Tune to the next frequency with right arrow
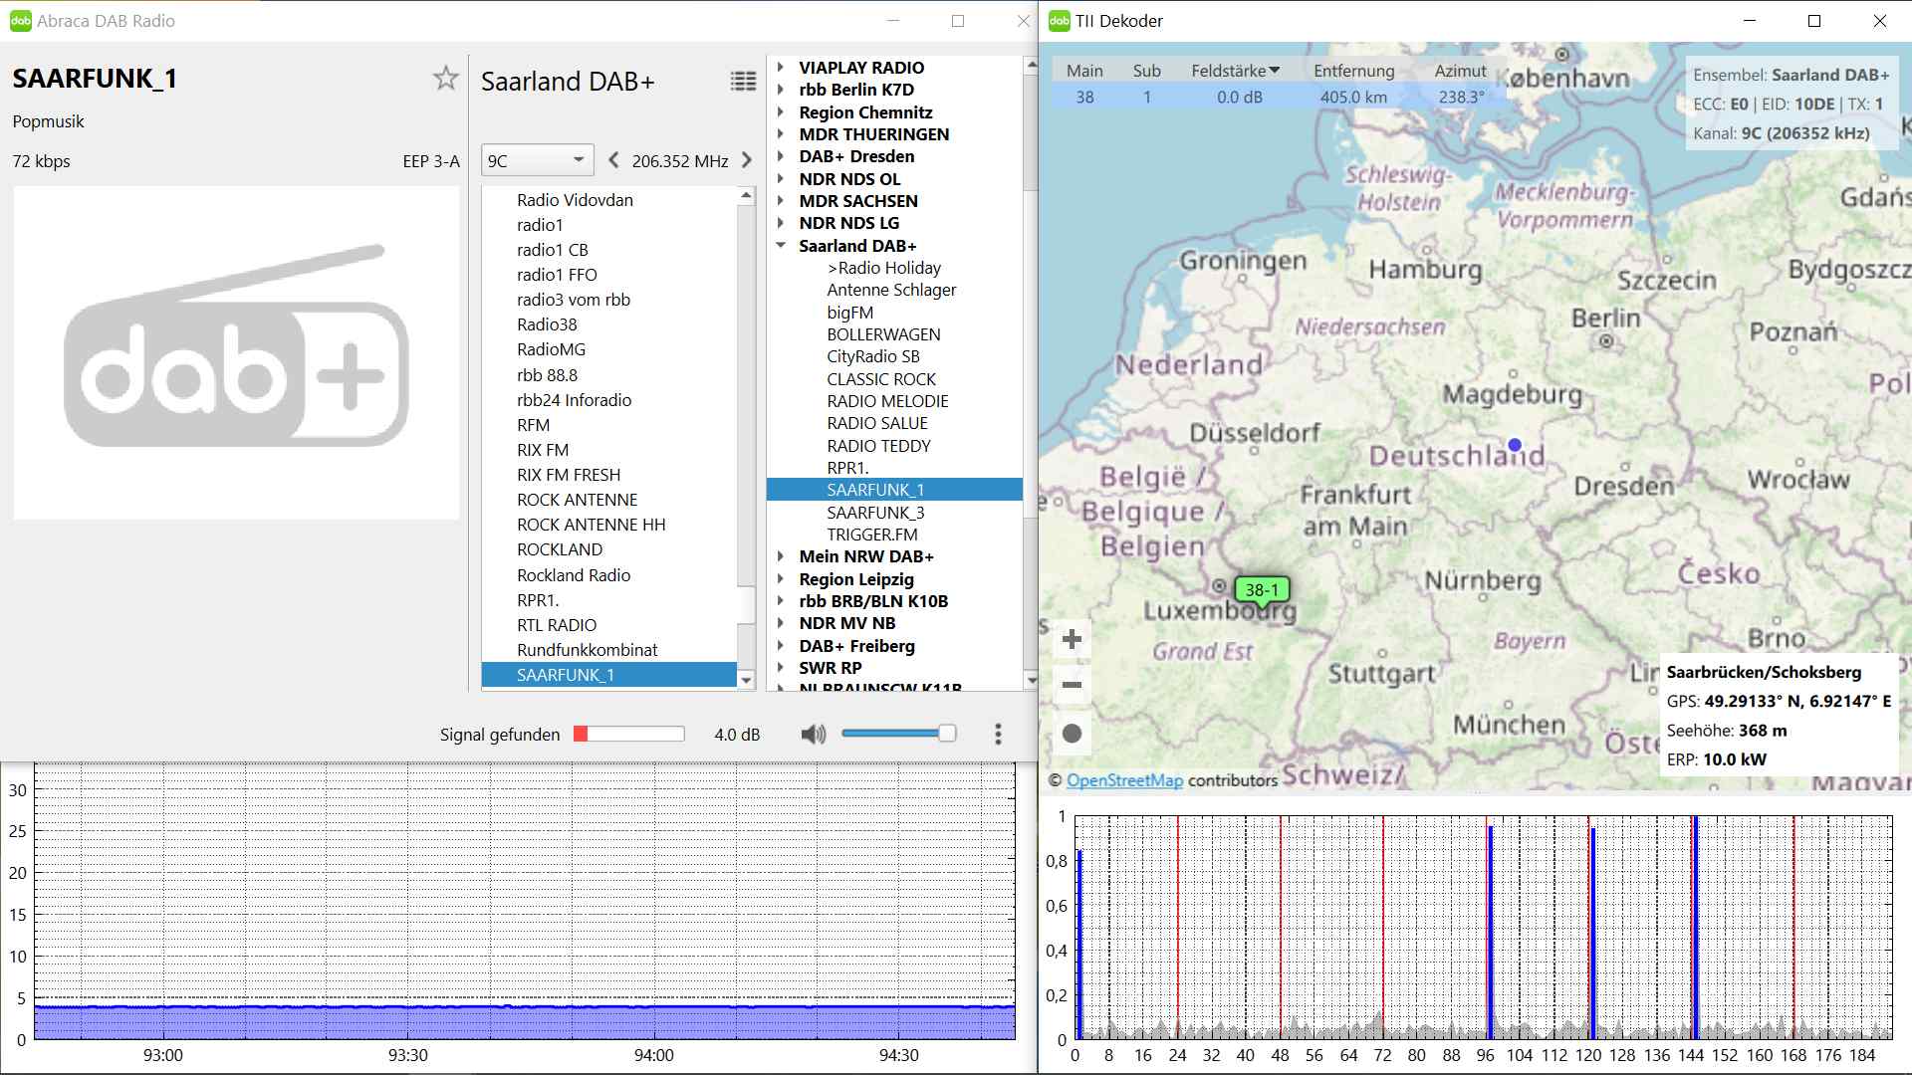This screenshot has height=1075, width=1912. click(747, 160)
